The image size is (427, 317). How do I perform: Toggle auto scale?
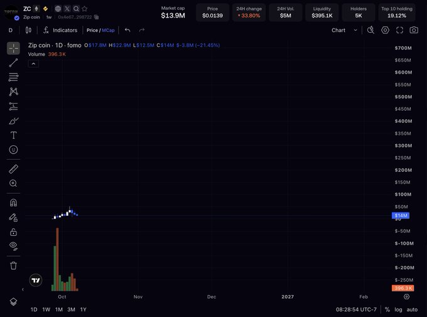point(412,309)
